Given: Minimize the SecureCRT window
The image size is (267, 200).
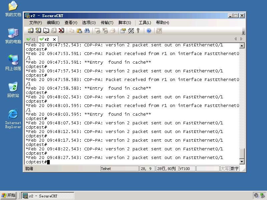Looking at the screenshot, I should (x=230, y=16).
